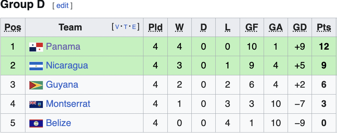
Task: Click Panama's 12 points cell
Action: click(324, 46)
